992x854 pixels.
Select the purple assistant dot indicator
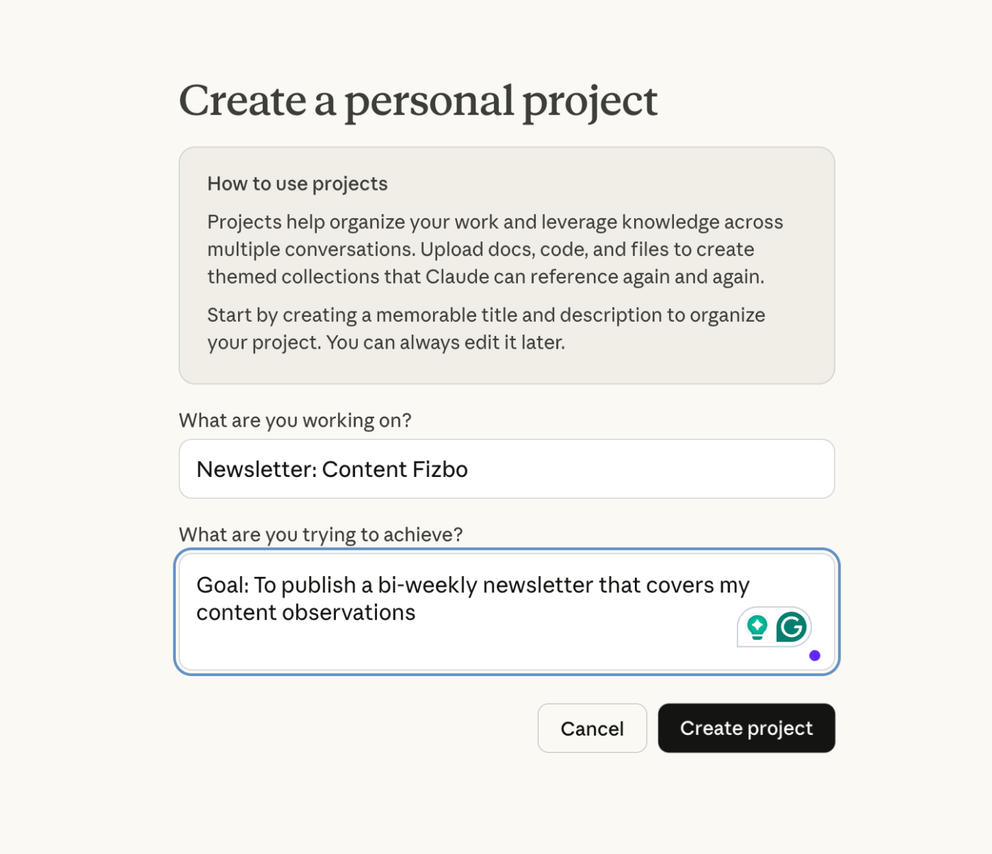point(814,656)
